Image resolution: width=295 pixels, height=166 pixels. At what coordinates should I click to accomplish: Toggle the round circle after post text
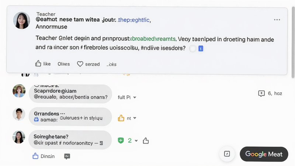pyautogui.click(x=192, y=49)
